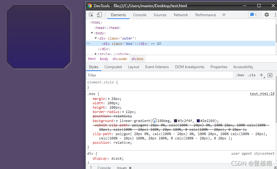This screenshot has width=277, height=169.
Task: Click the #3c2f4f color swatch
Action: tap(176, 121)
